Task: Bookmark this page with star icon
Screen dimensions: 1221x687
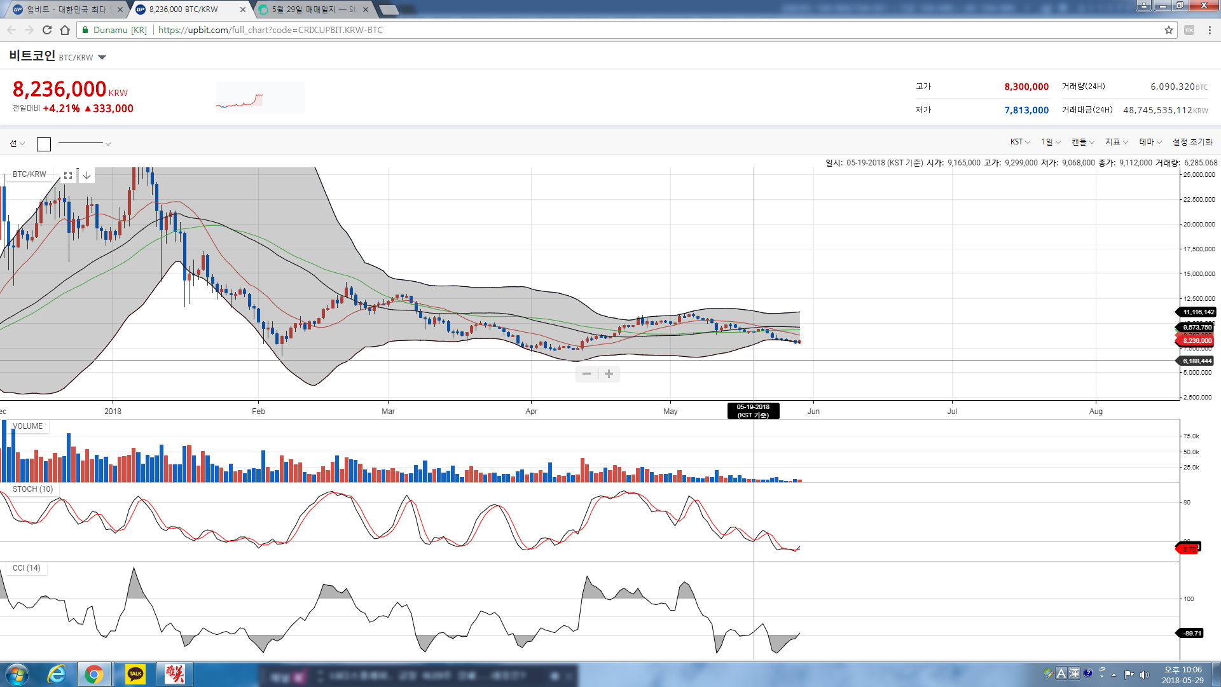Action: point(1168,30)
